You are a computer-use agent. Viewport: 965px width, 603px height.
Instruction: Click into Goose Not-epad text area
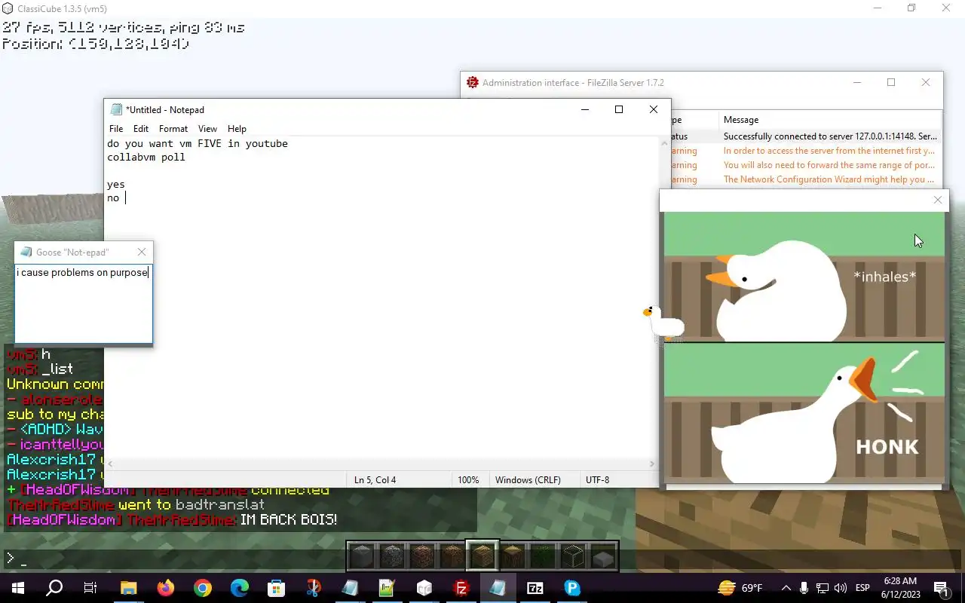pos(84,305)
